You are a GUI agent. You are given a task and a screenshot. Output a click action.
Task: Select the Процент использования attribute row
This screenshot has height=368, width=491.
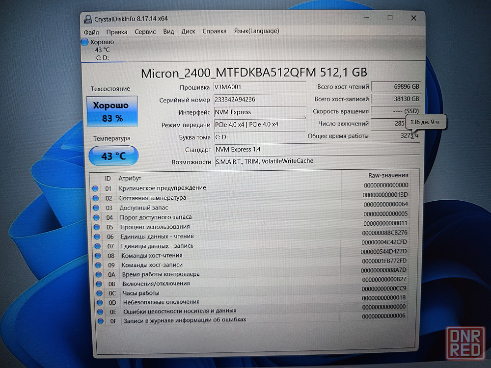250,225
